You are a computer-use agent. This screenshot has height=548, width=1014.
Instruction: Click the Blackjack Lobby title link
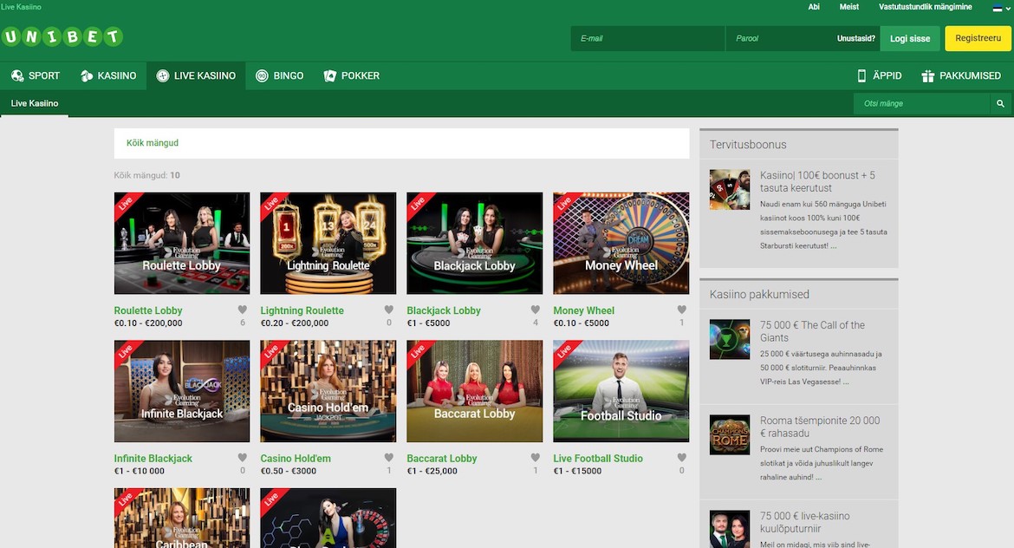pos(444,310)
